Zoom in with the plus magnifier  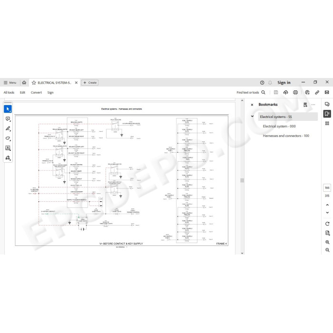tap(327, 242)
